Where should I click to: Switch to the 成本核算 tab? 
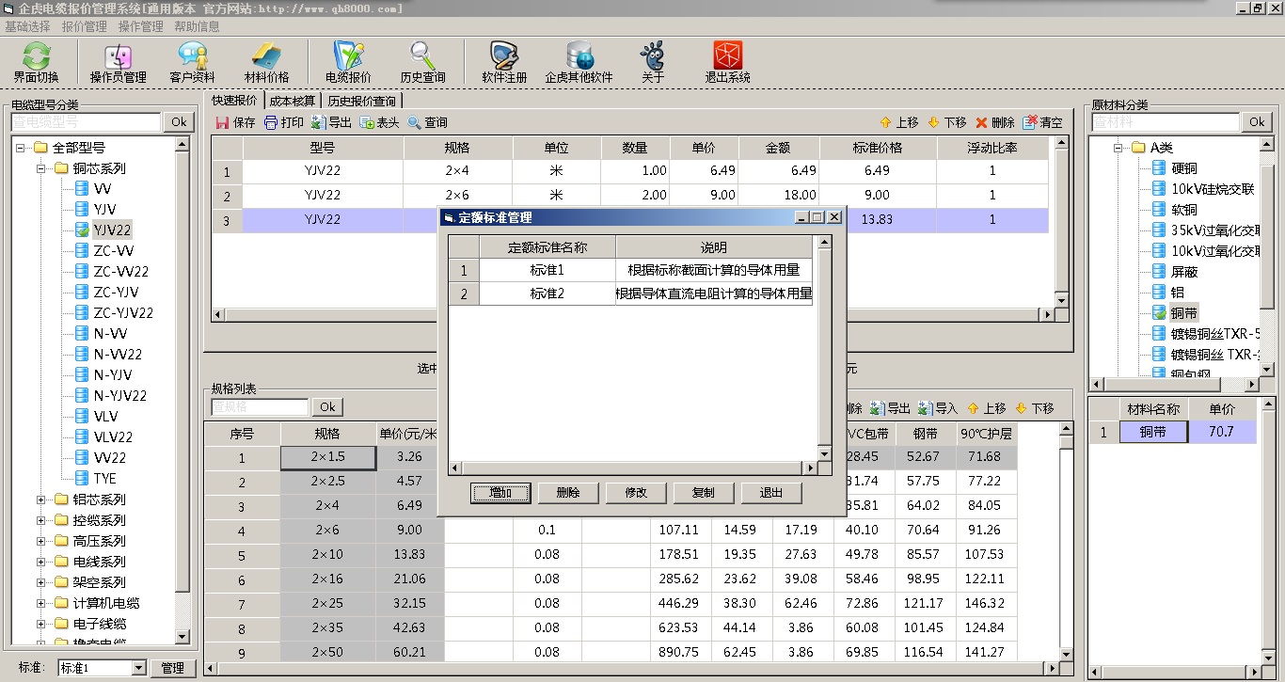[x=292, y=101]
